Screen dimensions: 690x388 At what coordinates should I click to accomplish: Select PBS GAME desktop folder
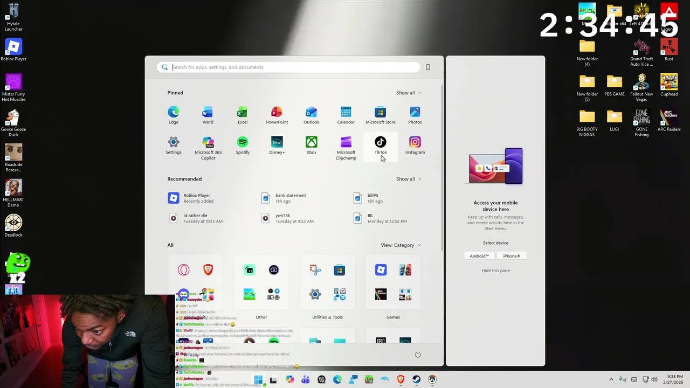[614, 85]
